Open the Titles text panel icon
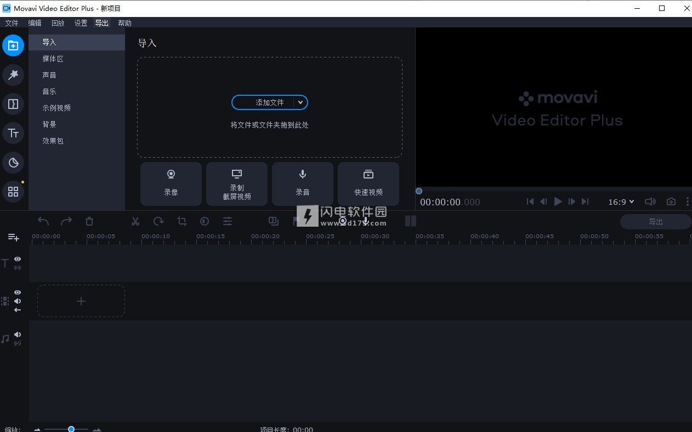 [13, 133]
